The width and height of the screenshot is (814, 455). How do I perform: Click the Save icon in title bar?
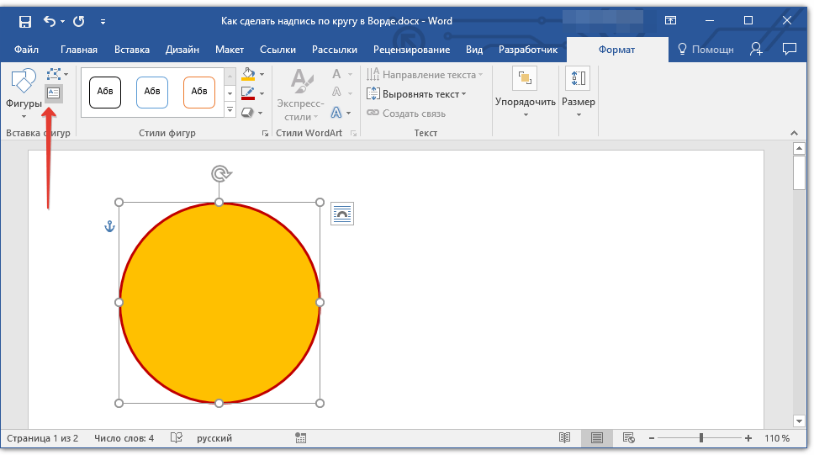click(x=25, y=21)
